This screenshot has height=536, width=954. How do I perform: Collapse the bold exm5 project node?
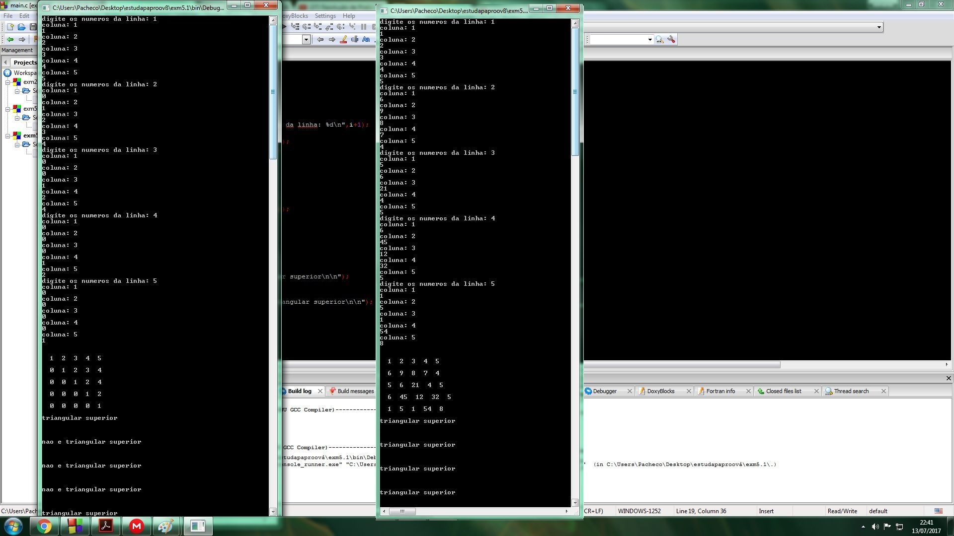(x=7, y=135)
